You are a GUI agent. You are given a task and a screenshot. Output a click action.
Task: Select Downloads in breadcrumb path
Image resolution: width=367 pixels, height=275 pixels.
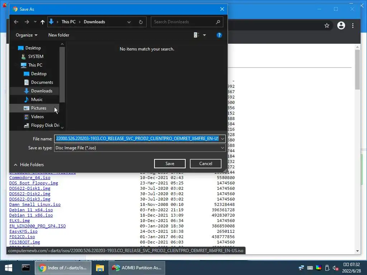point(94,22)
